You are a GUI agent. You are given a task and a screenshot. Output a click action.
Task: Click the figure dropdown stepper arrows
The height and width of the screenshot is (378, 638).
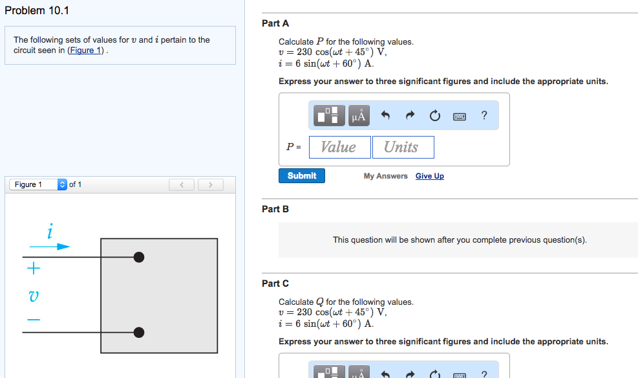[x=62, y=184]
